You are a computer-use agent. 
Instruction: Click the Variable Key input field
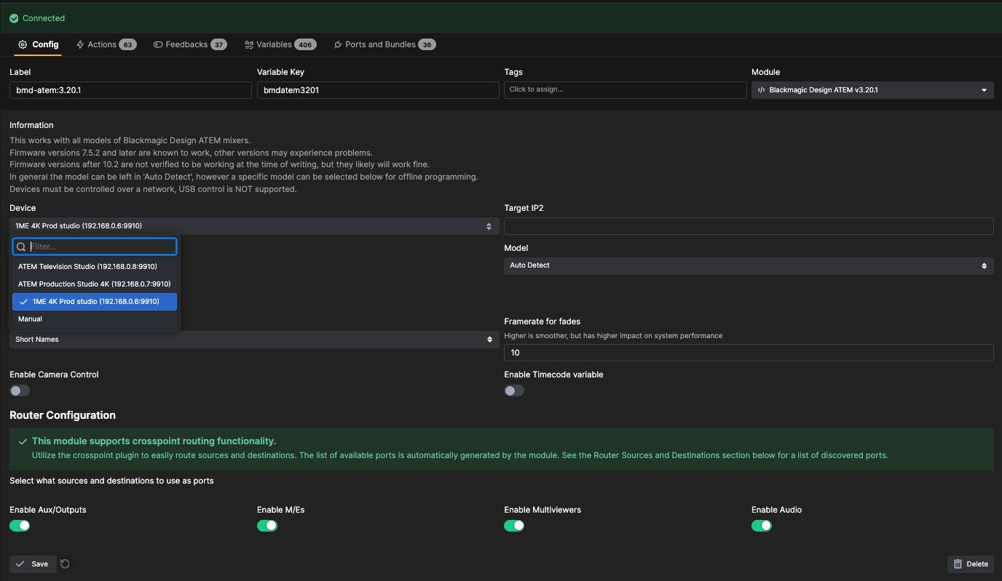pyautogui.click(x=378, y=90)
